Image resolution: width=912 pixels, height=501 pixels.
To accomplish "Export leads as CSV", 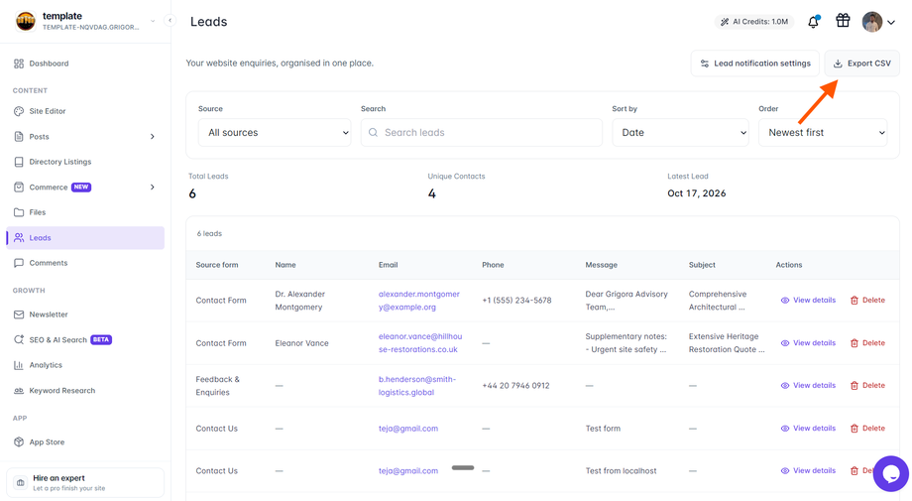I will [x=862, y=63].
